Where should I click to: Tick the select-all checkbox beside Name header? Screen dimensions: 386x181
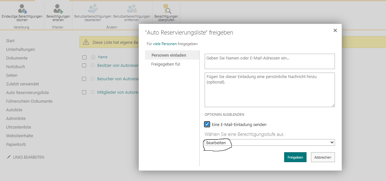point(84,57)
